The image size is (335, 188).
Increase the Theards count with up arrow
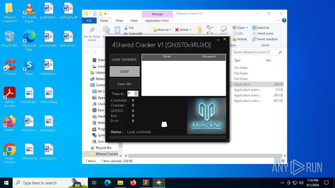click(136, 92)
